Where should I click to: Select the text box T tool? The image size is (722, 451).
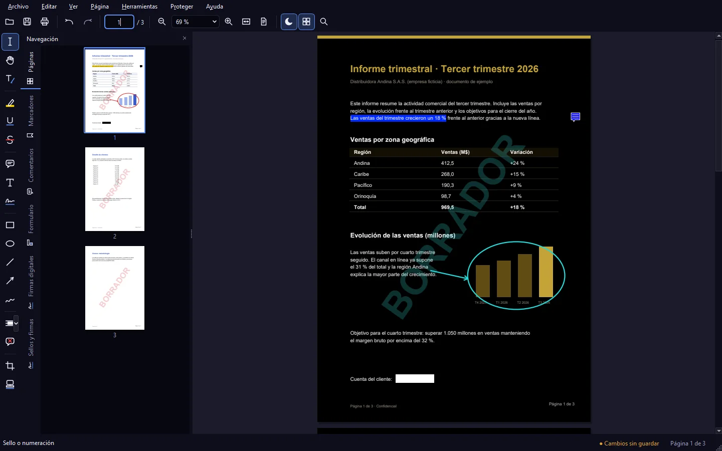10,182
